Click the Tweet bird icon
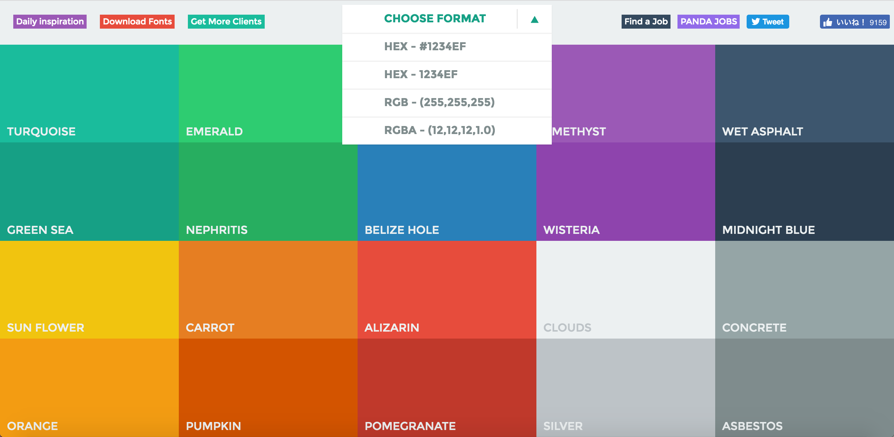This screenshot has height=437, width=894. (756, 22)
